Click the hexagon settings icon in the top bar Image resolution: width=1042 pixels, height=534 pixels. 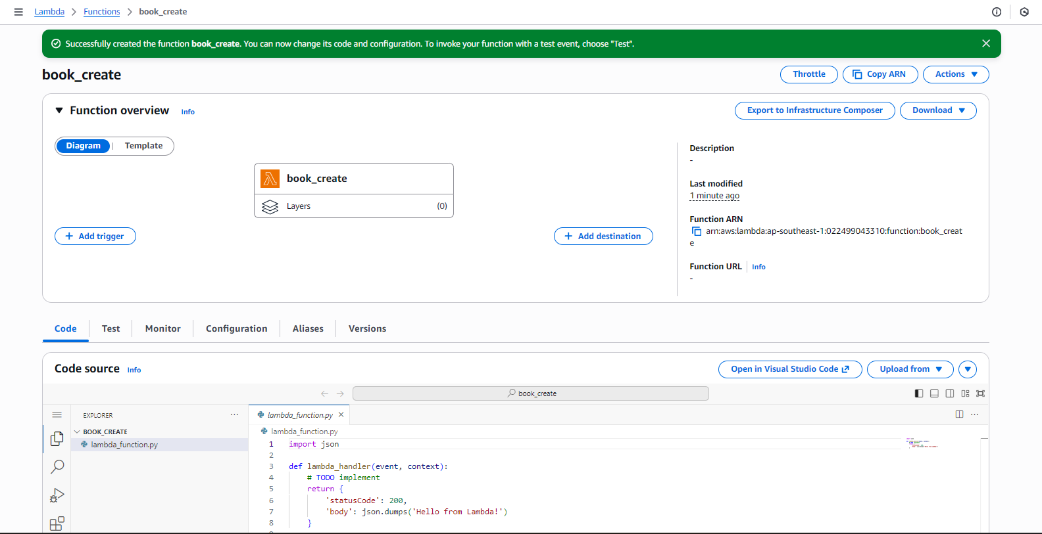[x=1024, y=12]
